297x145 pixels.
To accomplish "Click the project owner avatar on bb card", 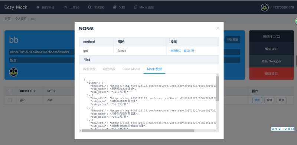I will point(13,72).
